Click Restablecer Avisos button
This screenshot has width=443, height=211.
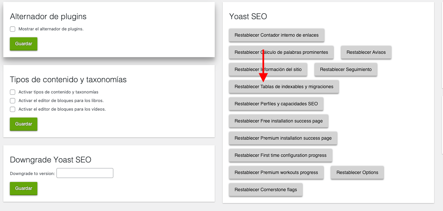tap(366, 52)
